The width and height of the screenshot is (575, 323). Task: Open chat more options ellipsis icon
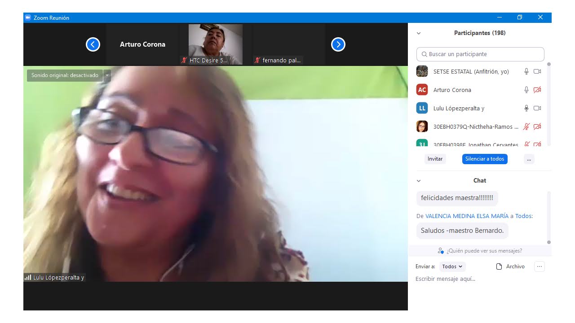(x=540, y=266)
